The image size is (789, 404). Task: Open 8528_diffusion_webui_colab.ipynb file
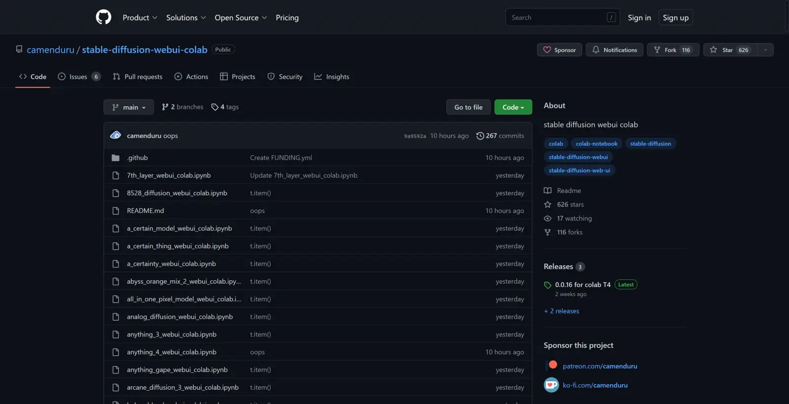tap(177, 193)
